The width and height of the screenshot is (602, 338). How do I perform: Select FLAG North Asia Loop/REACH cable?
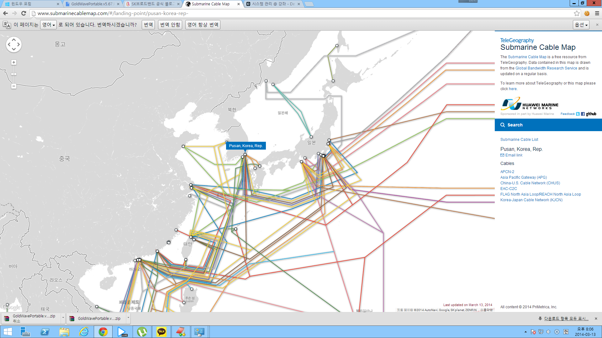[x=541, y=194]
